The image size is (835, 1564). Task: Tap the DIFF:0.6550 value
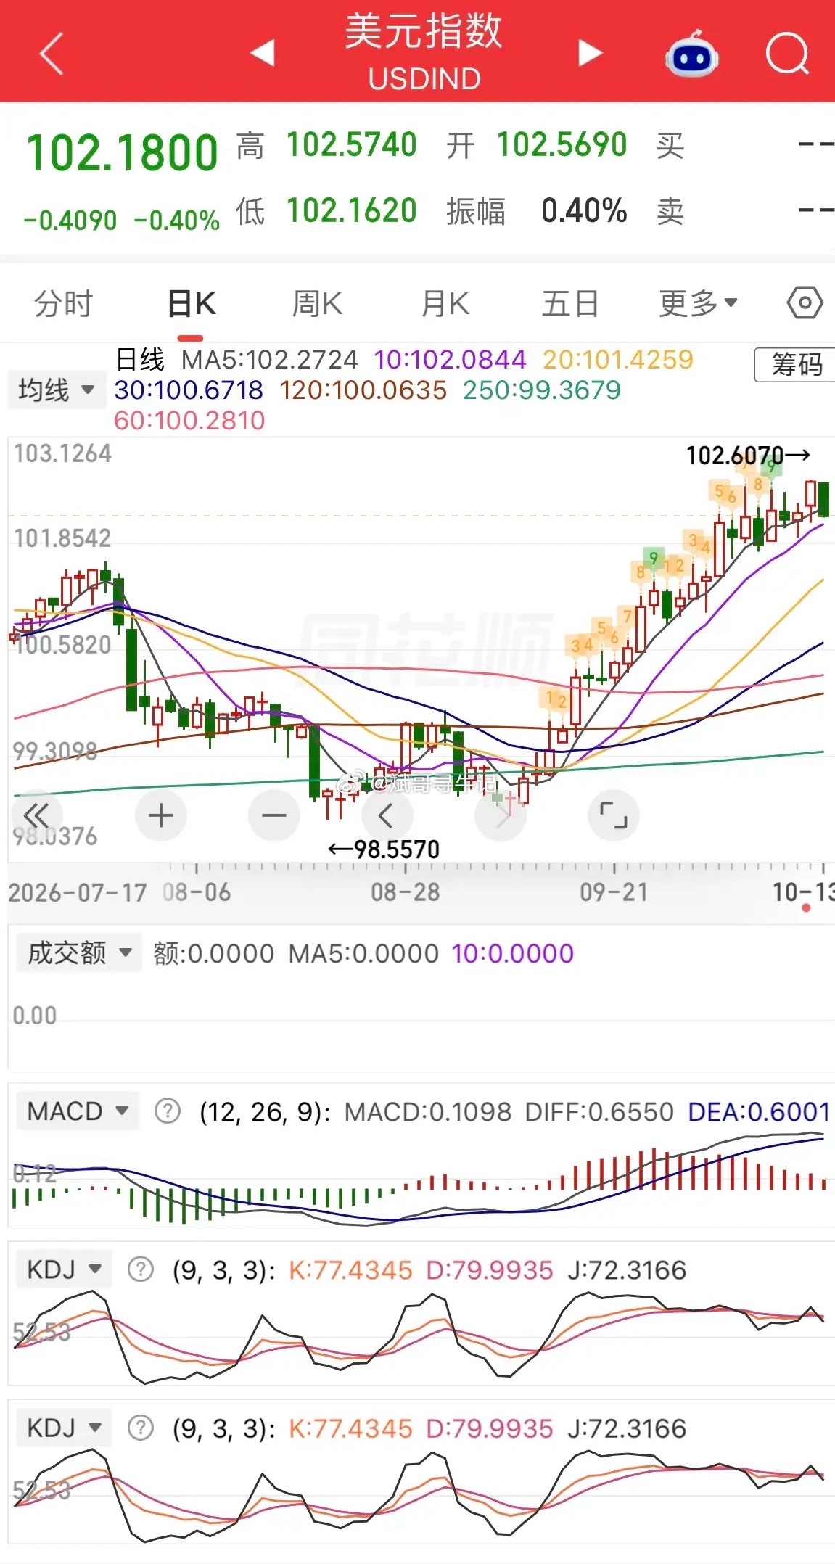coord(599,1111)
